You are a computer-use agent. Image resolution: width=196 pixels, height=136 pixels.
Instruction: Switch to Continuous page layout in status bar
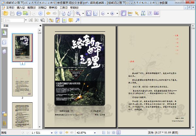(x=109, y=132)
